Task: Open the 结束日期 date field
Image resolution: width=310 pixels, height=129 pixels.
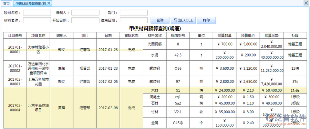Action: (x=134, y=20)
